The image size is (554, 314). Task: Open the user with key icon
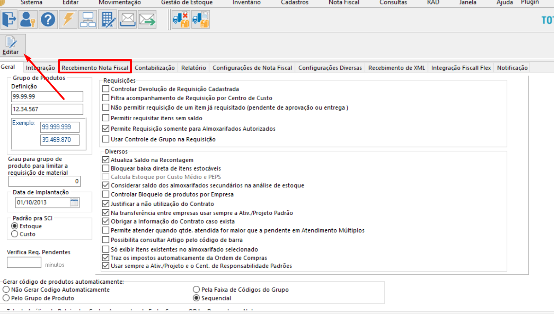click(28, 19)
